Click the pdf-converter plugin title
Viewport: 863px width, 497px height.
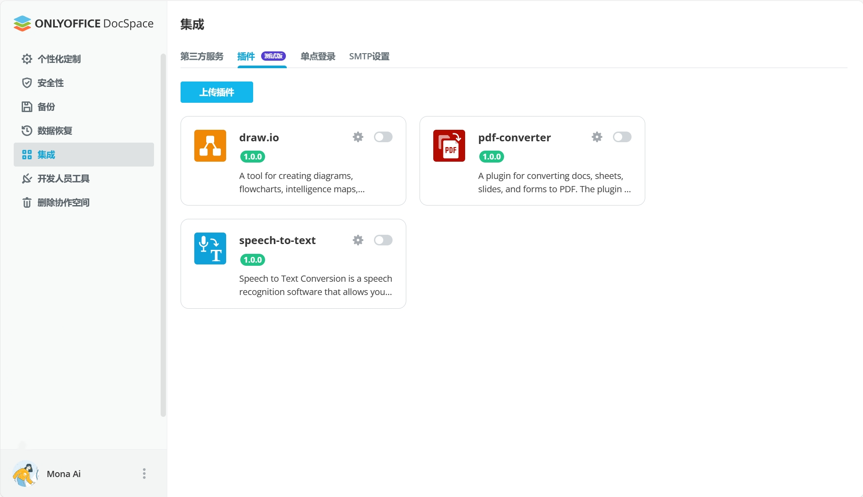514,138
